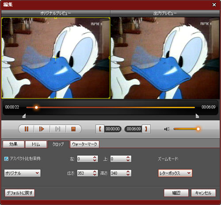Decrease the 広さ width with down arrow
This screenshot has width=221, height=205.
(x=95, y=174)
